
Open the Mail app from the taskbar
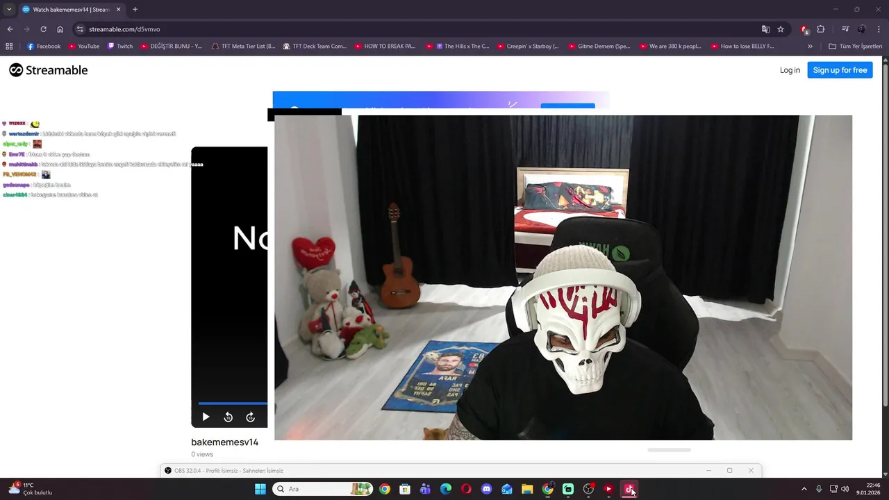point(507,489)
